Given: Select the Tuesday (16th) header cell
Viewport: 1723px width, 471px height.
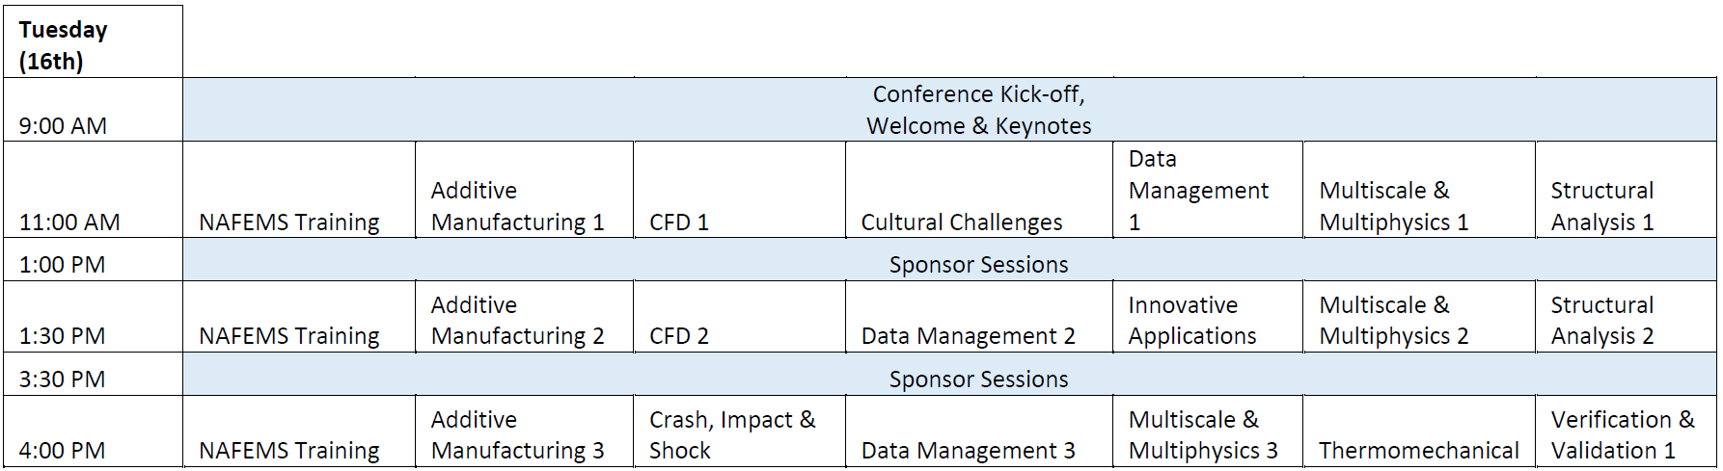Looking at the screenshot, I should click(x=94, y=41).
